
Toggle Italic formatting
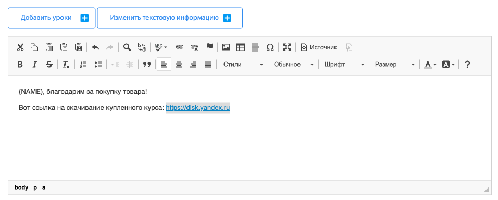(x=34, y=65)
